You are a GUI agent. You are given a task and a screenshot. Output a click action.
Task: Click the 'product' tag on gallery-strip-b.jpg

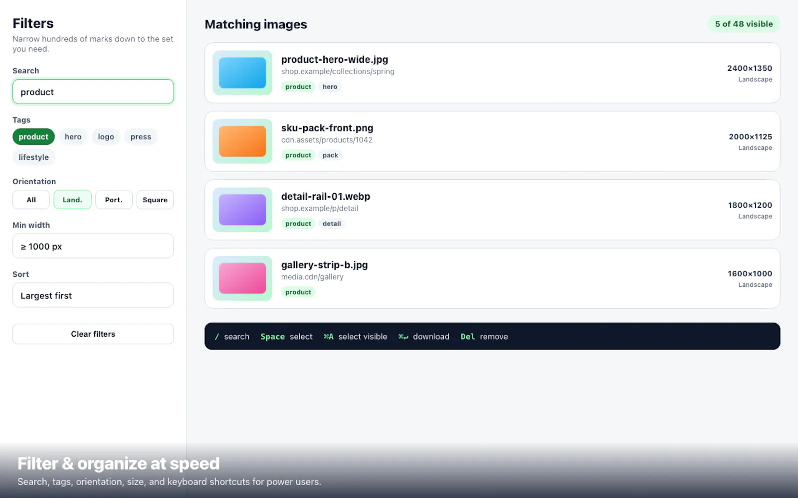(x=298, y=292)
